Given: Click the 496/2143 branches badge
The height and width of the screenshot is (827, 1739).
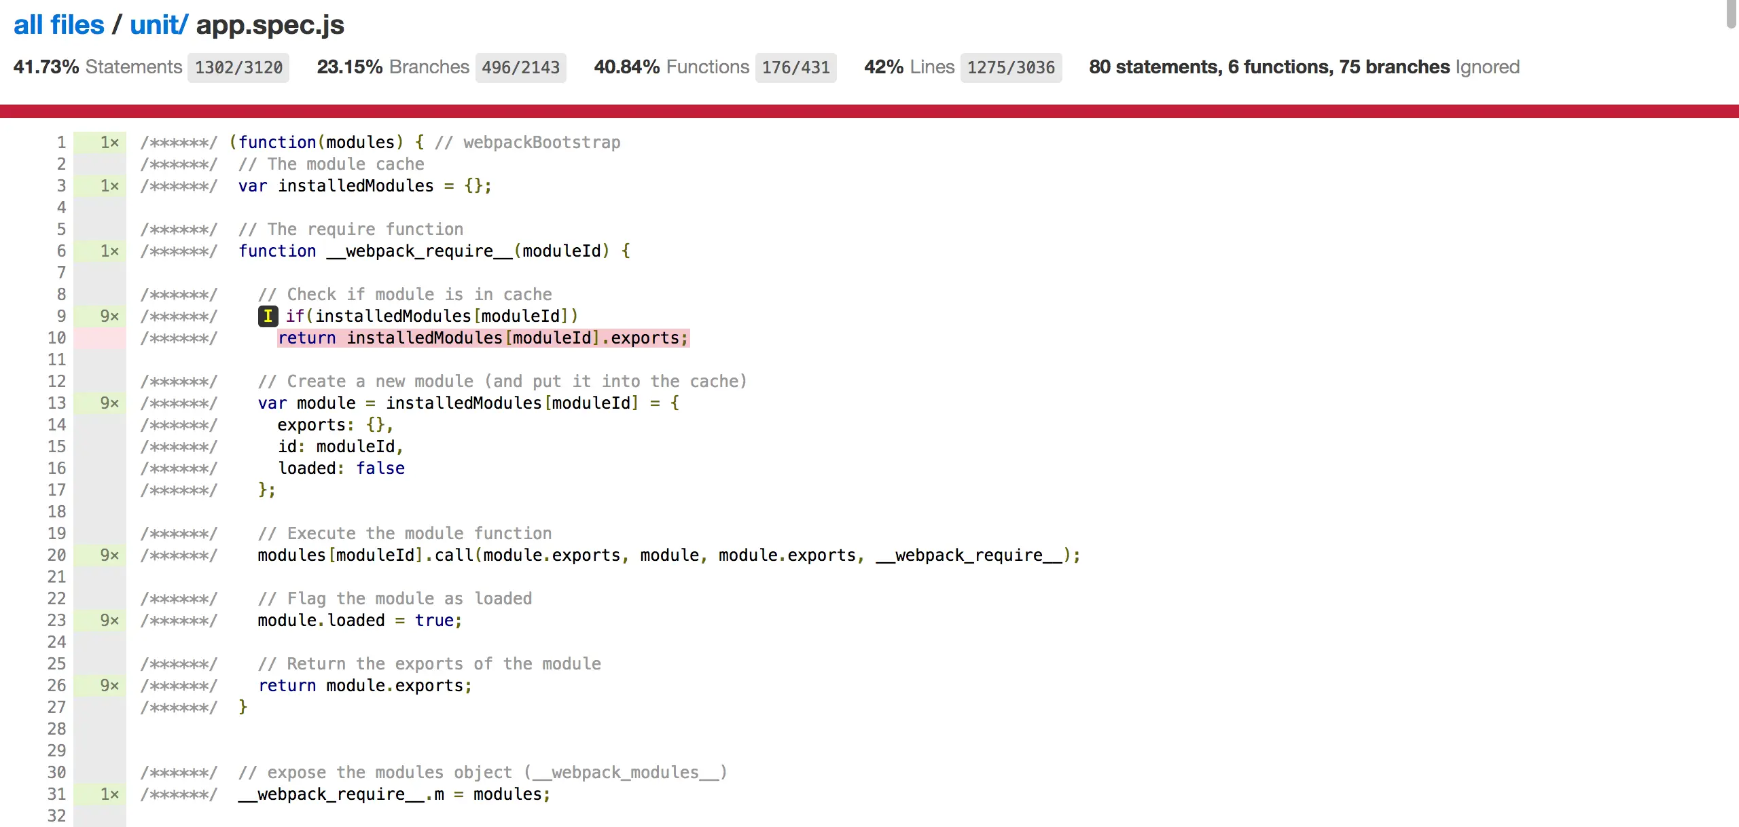Looking at the screenshot, I should [520, 67].
